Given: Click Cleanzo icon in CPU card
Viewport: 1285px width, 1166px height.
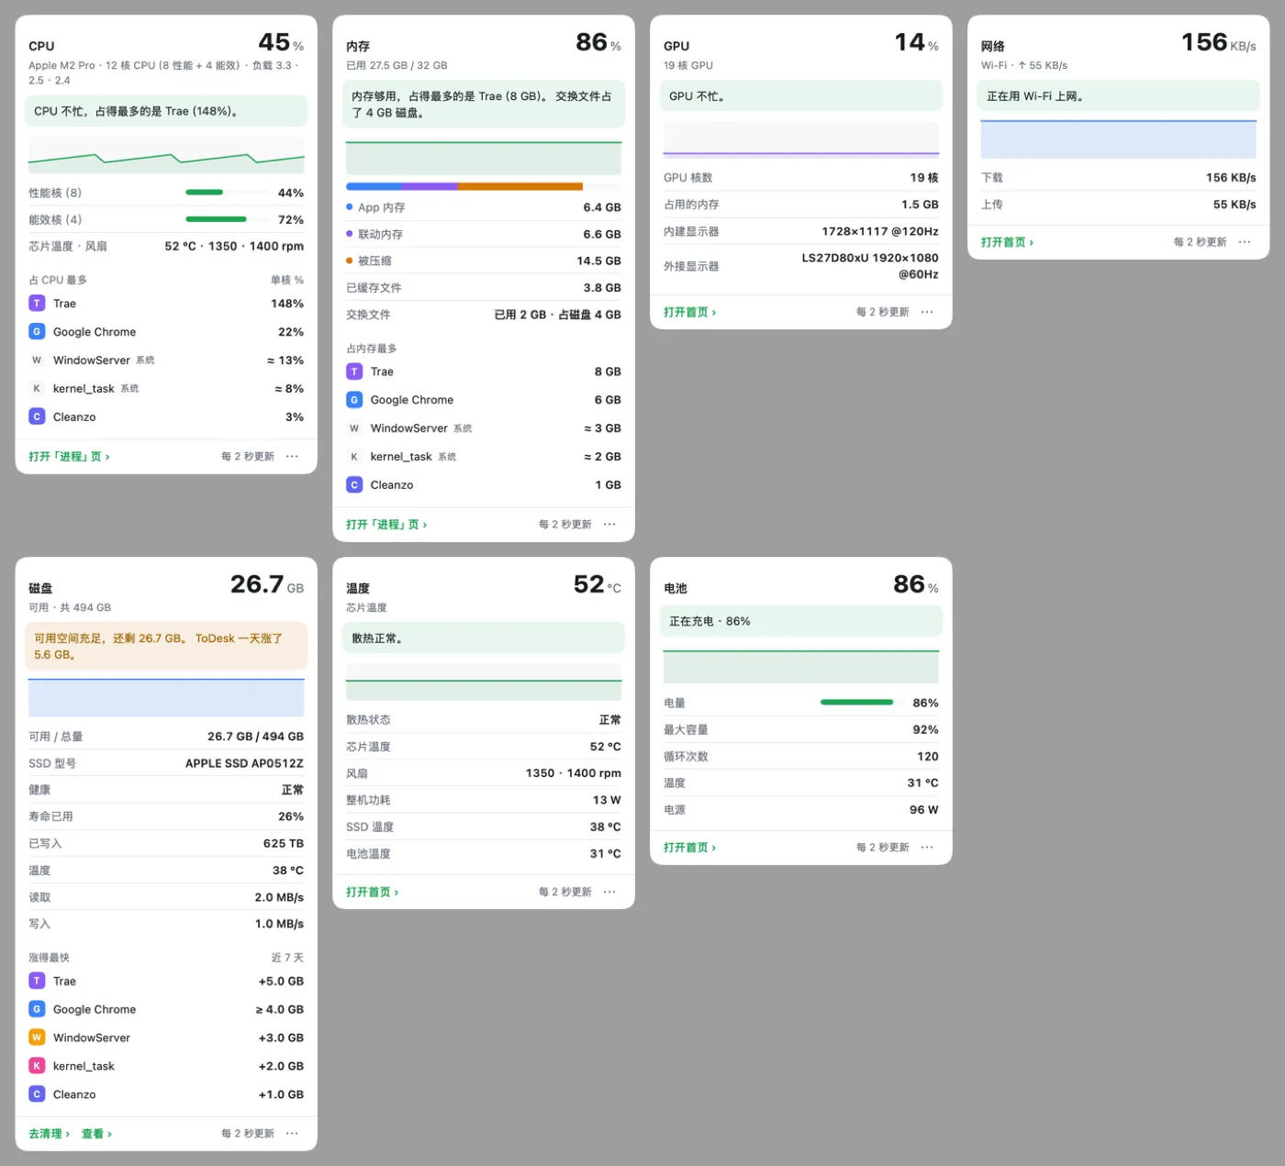Looking at the screenshot, I should [37, 417].
